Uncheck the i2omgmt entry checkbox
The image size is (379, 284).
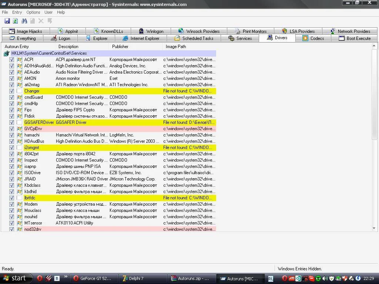pos(11,148)
